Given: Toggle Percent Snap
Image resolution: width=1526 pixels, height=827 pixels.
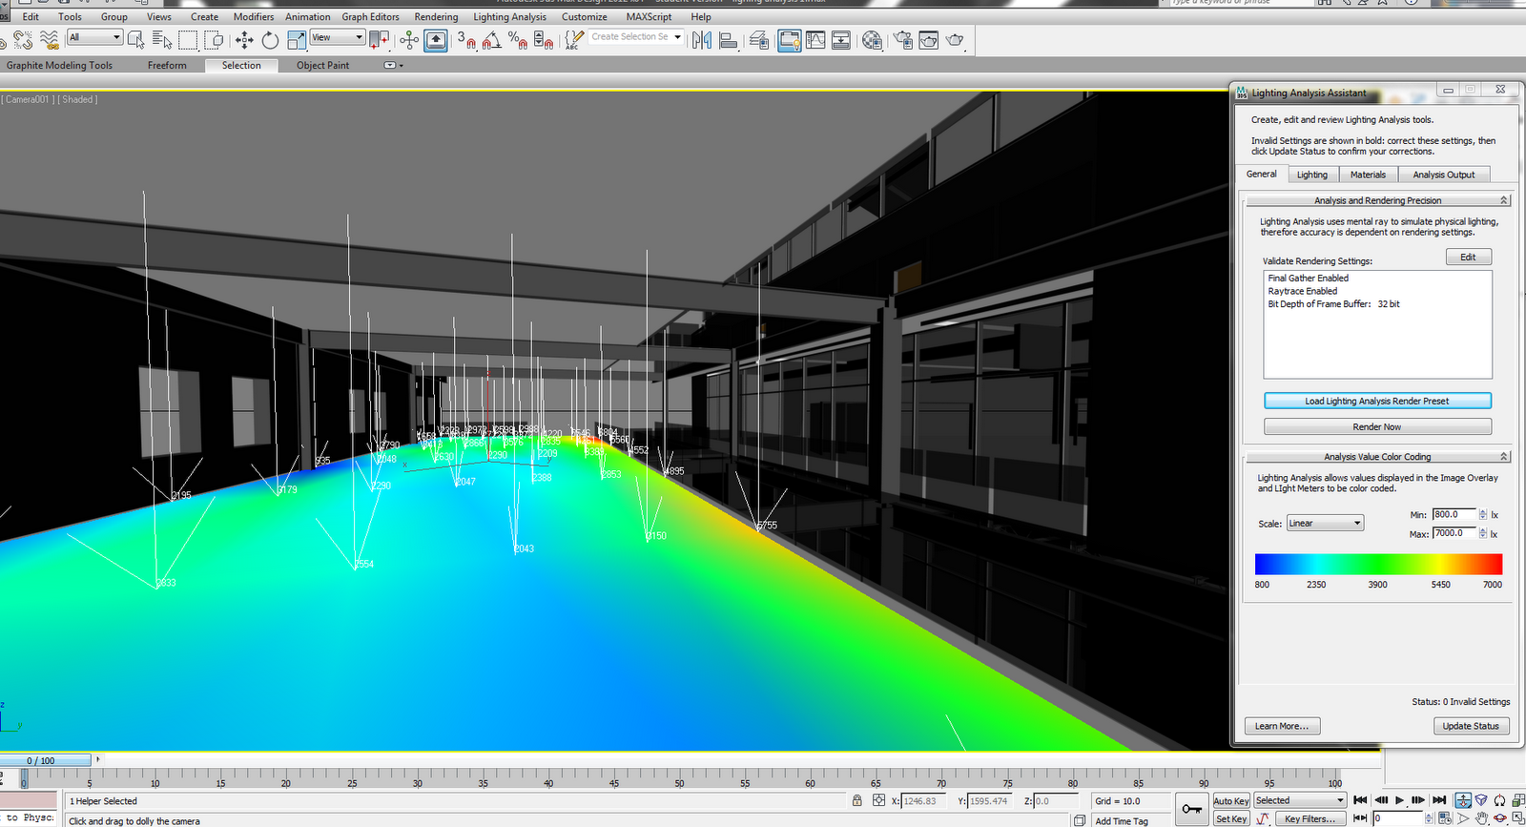Looking at the screenshot, I should click(x=518, y=39).
